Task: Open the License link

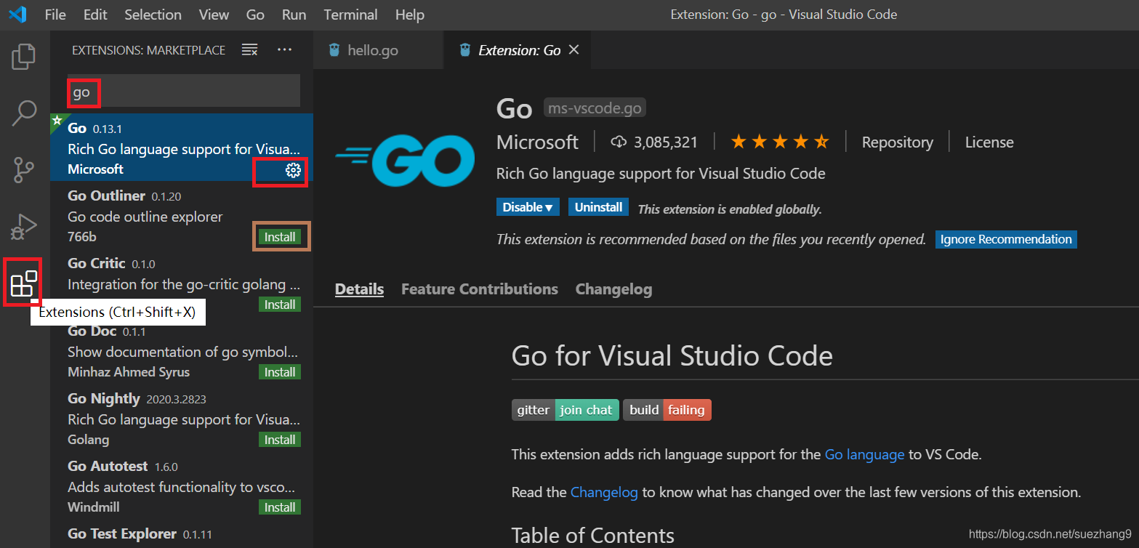Action: pos(989,142)
